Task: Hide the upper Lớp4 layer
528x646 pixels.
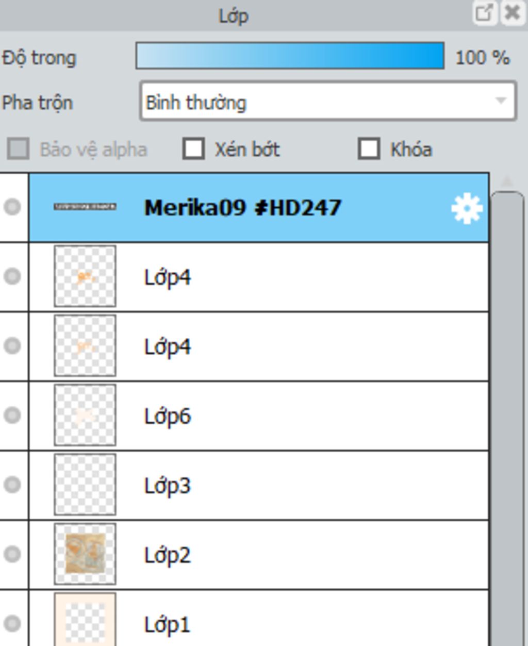Action: pos(12,277)
